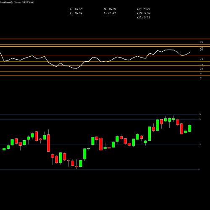210x210 pixels.
Task: Click the '13' price label on candlestick axis
Action: click(x=199, y=144)
